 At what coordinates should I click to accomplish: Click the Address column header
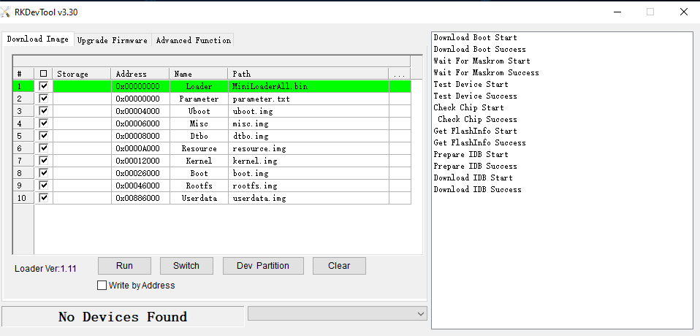140,74
